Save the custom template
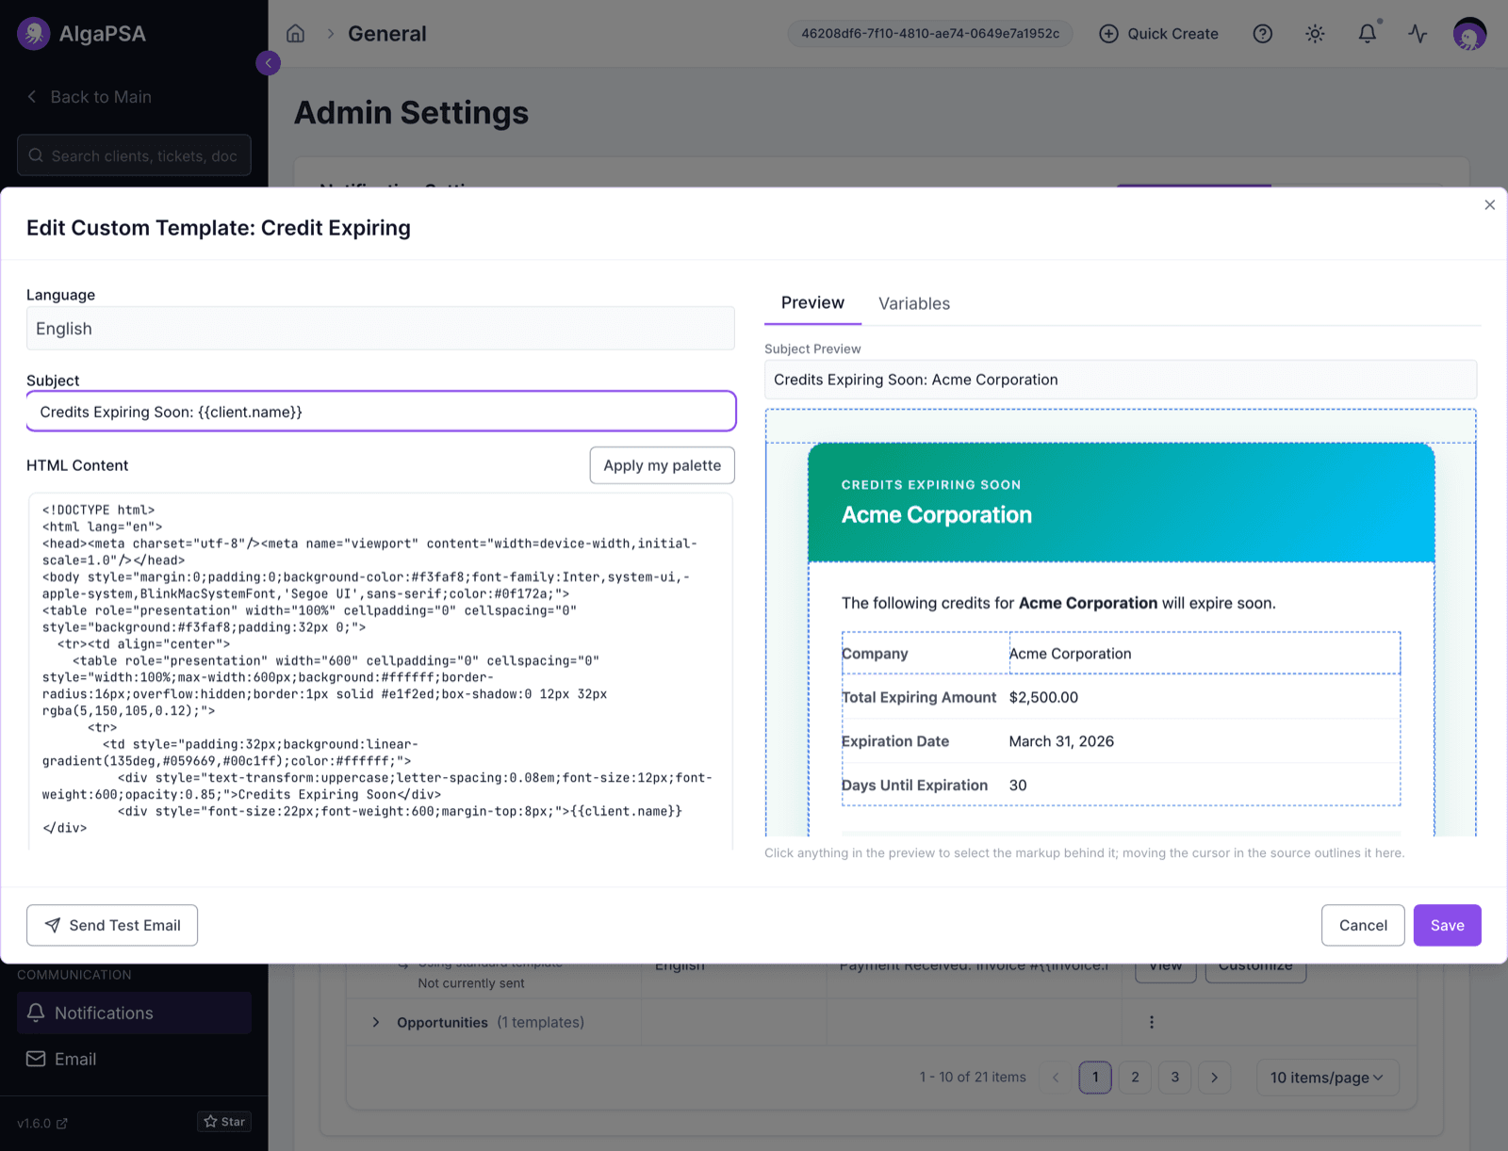Viewport: 1508px width, 1151px height. [x=1448, y=926]
